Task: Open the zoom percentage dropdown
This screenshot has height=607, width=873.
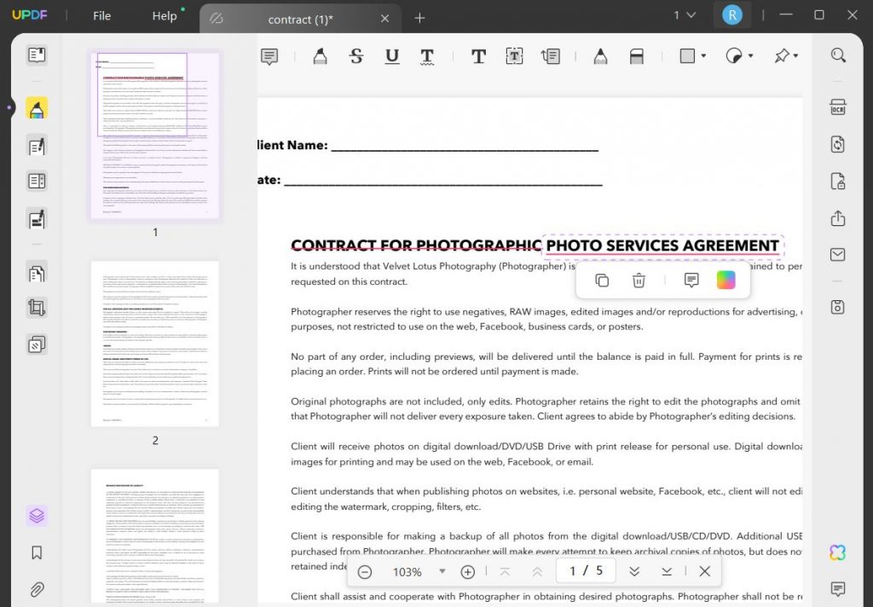Action: click(442, 571)
